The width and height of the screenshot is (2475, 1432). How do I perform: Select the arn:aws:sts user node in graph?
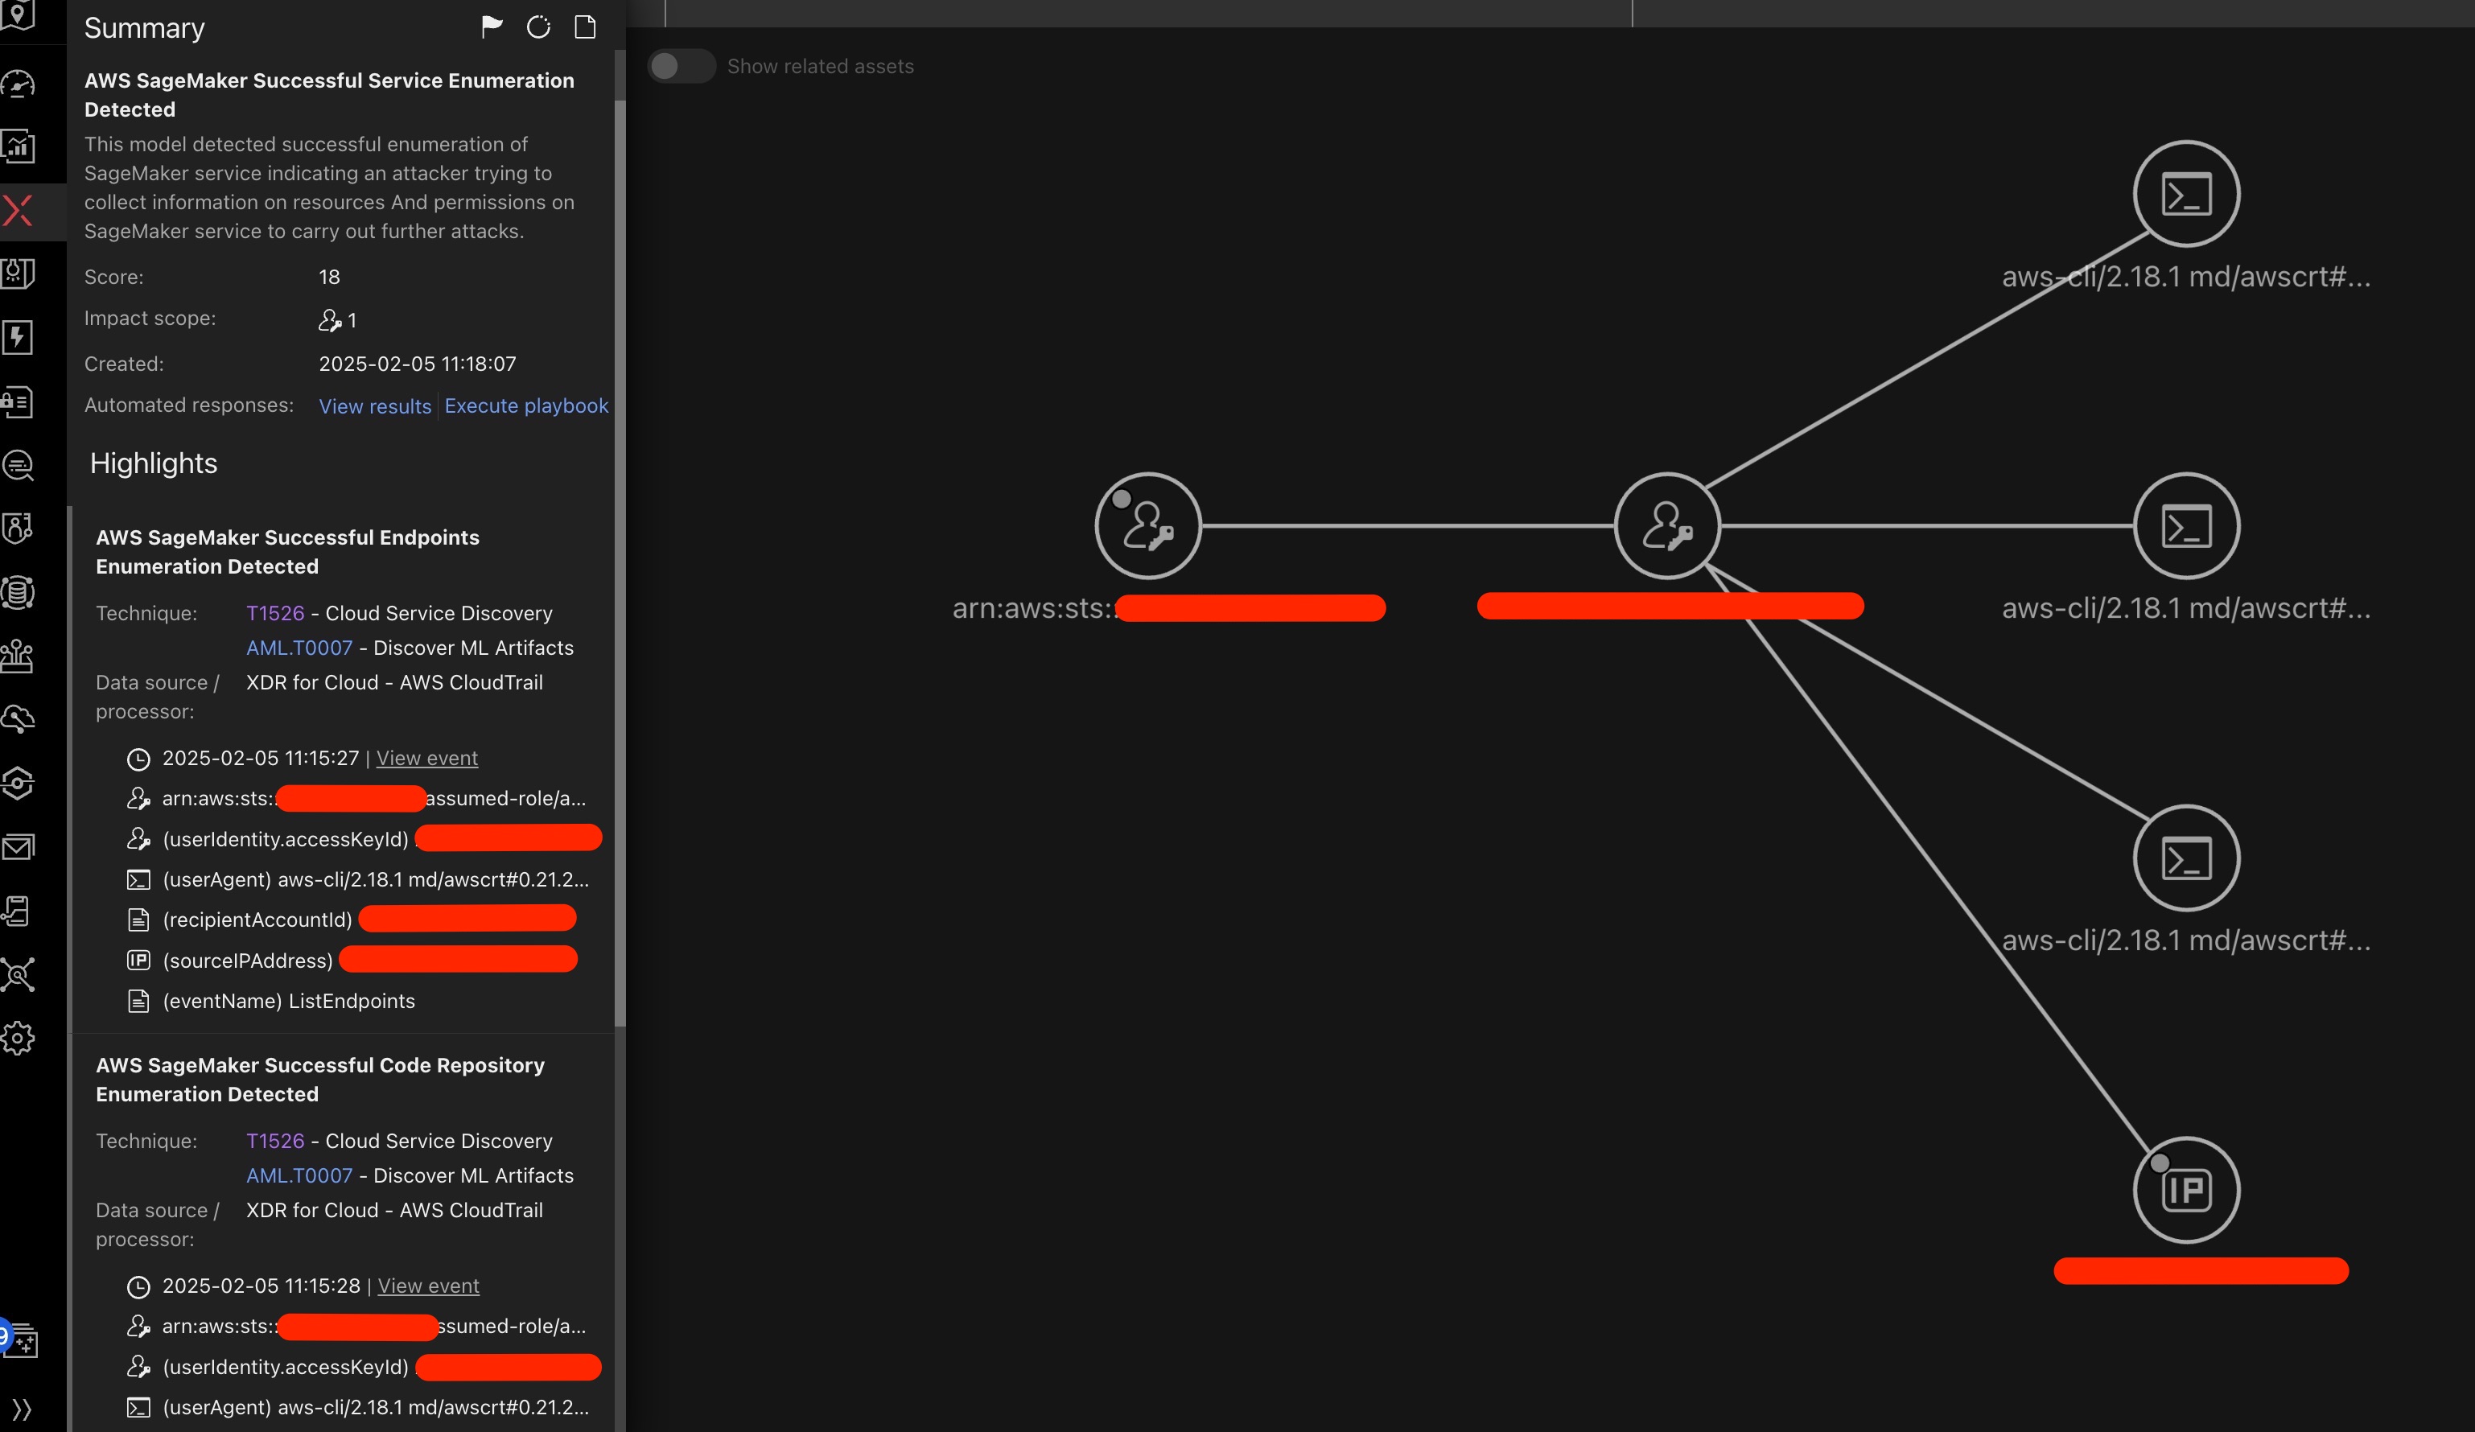(x=1147, y=525)
